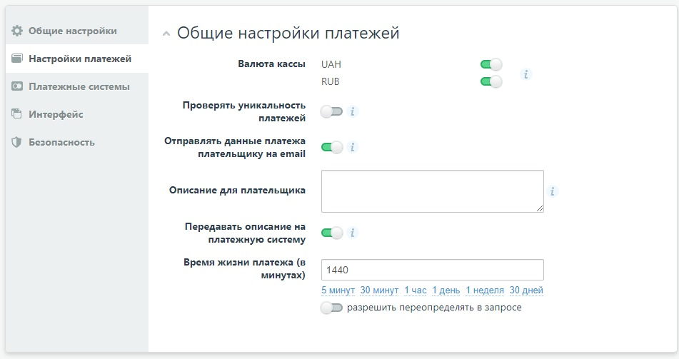Disable the RUB currency toggle

coord(491,81)
